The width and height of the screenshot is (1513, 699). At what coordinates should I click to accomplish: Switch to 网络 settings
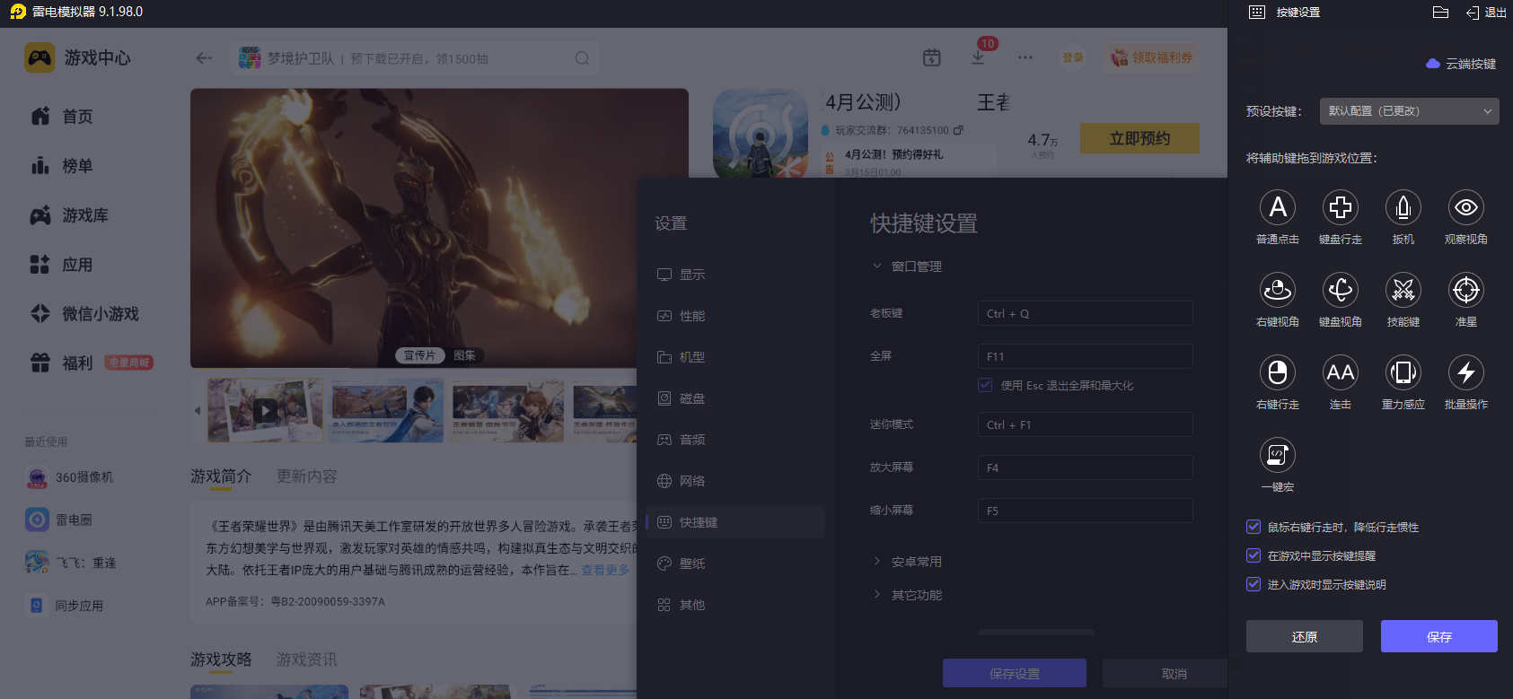click(x=735, y=481)
